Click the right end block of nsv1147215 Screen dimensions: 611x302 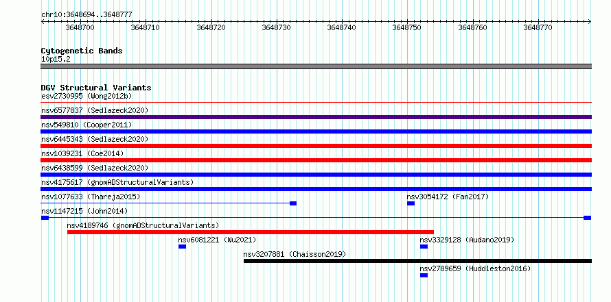click(587, 218)
